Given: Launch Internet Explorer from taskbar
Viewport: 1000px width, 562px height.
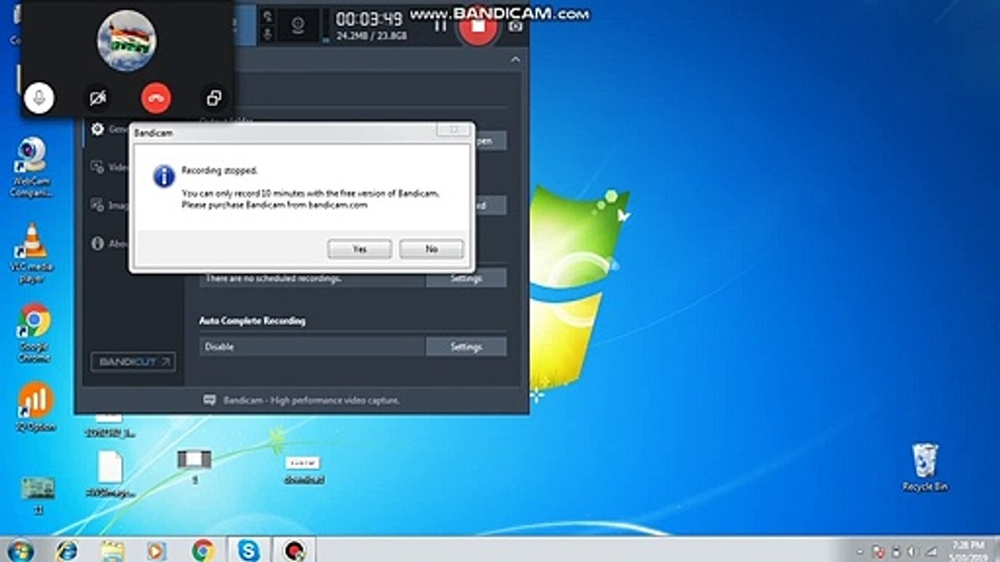Looking at the screenshot, I should click(67, 550).
